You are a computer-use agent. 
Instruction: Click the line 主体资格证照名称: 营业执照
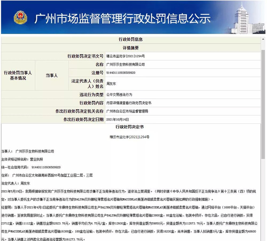[22, 159]
